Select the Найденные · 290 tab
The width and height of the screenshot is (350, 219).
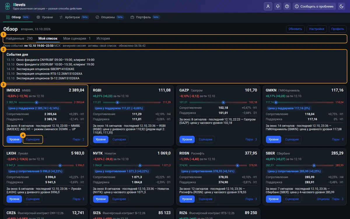coord(19,39)
